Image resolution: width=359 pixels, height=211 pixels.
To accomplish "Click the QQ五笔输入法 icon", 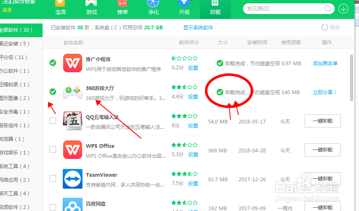I will tap(73, 121).
